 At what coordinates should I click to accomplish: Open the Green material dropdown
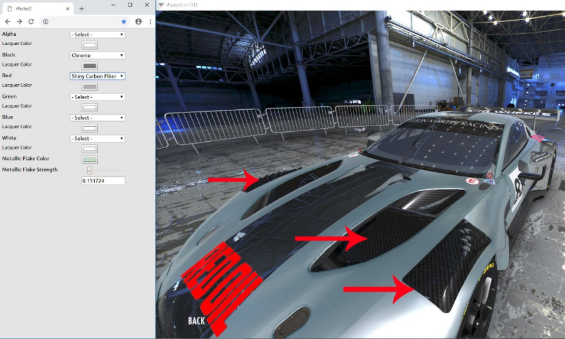pyautogui.click(x=97, y=97)
